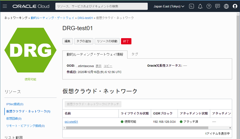The height and width of the screenshot is (139, 240).
Task: Go to DRG-test01 breadcrumb link
Action: coord(85,18)
